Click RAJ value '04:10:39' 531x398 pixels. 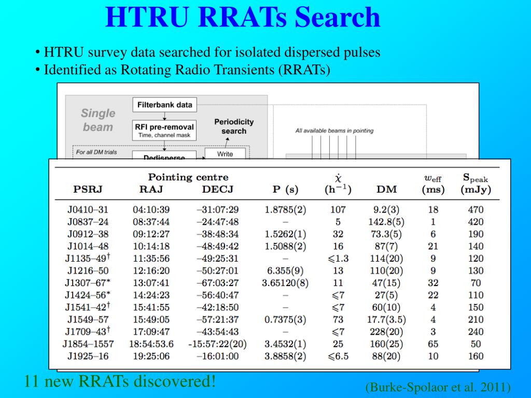[x=151, y=210]
